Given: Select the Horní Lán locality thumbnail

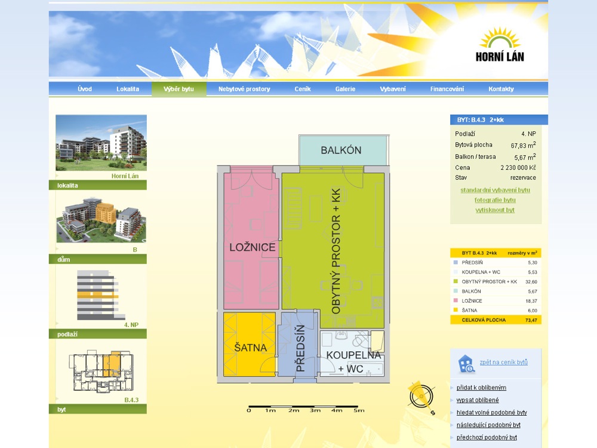Looking at the screenshot, I should pos(101,143).
